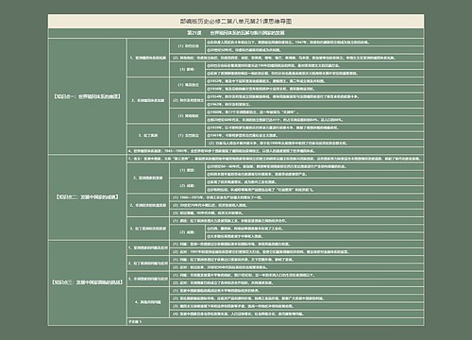Select the '(1) 古巴独立' cell
The image size is (472, 340).
pos(188,135)
